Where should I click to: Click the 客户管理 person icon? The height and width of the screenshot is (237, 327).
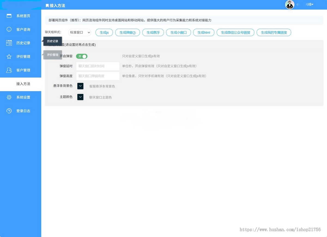point(9,70)
